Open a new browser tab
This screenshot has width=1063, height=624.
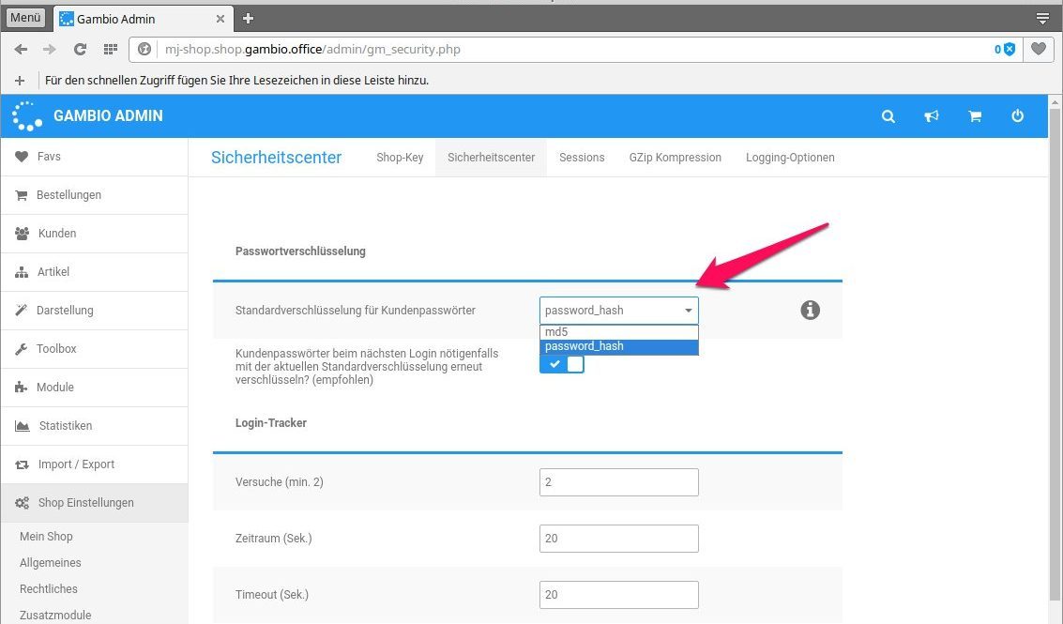(248, 18)
